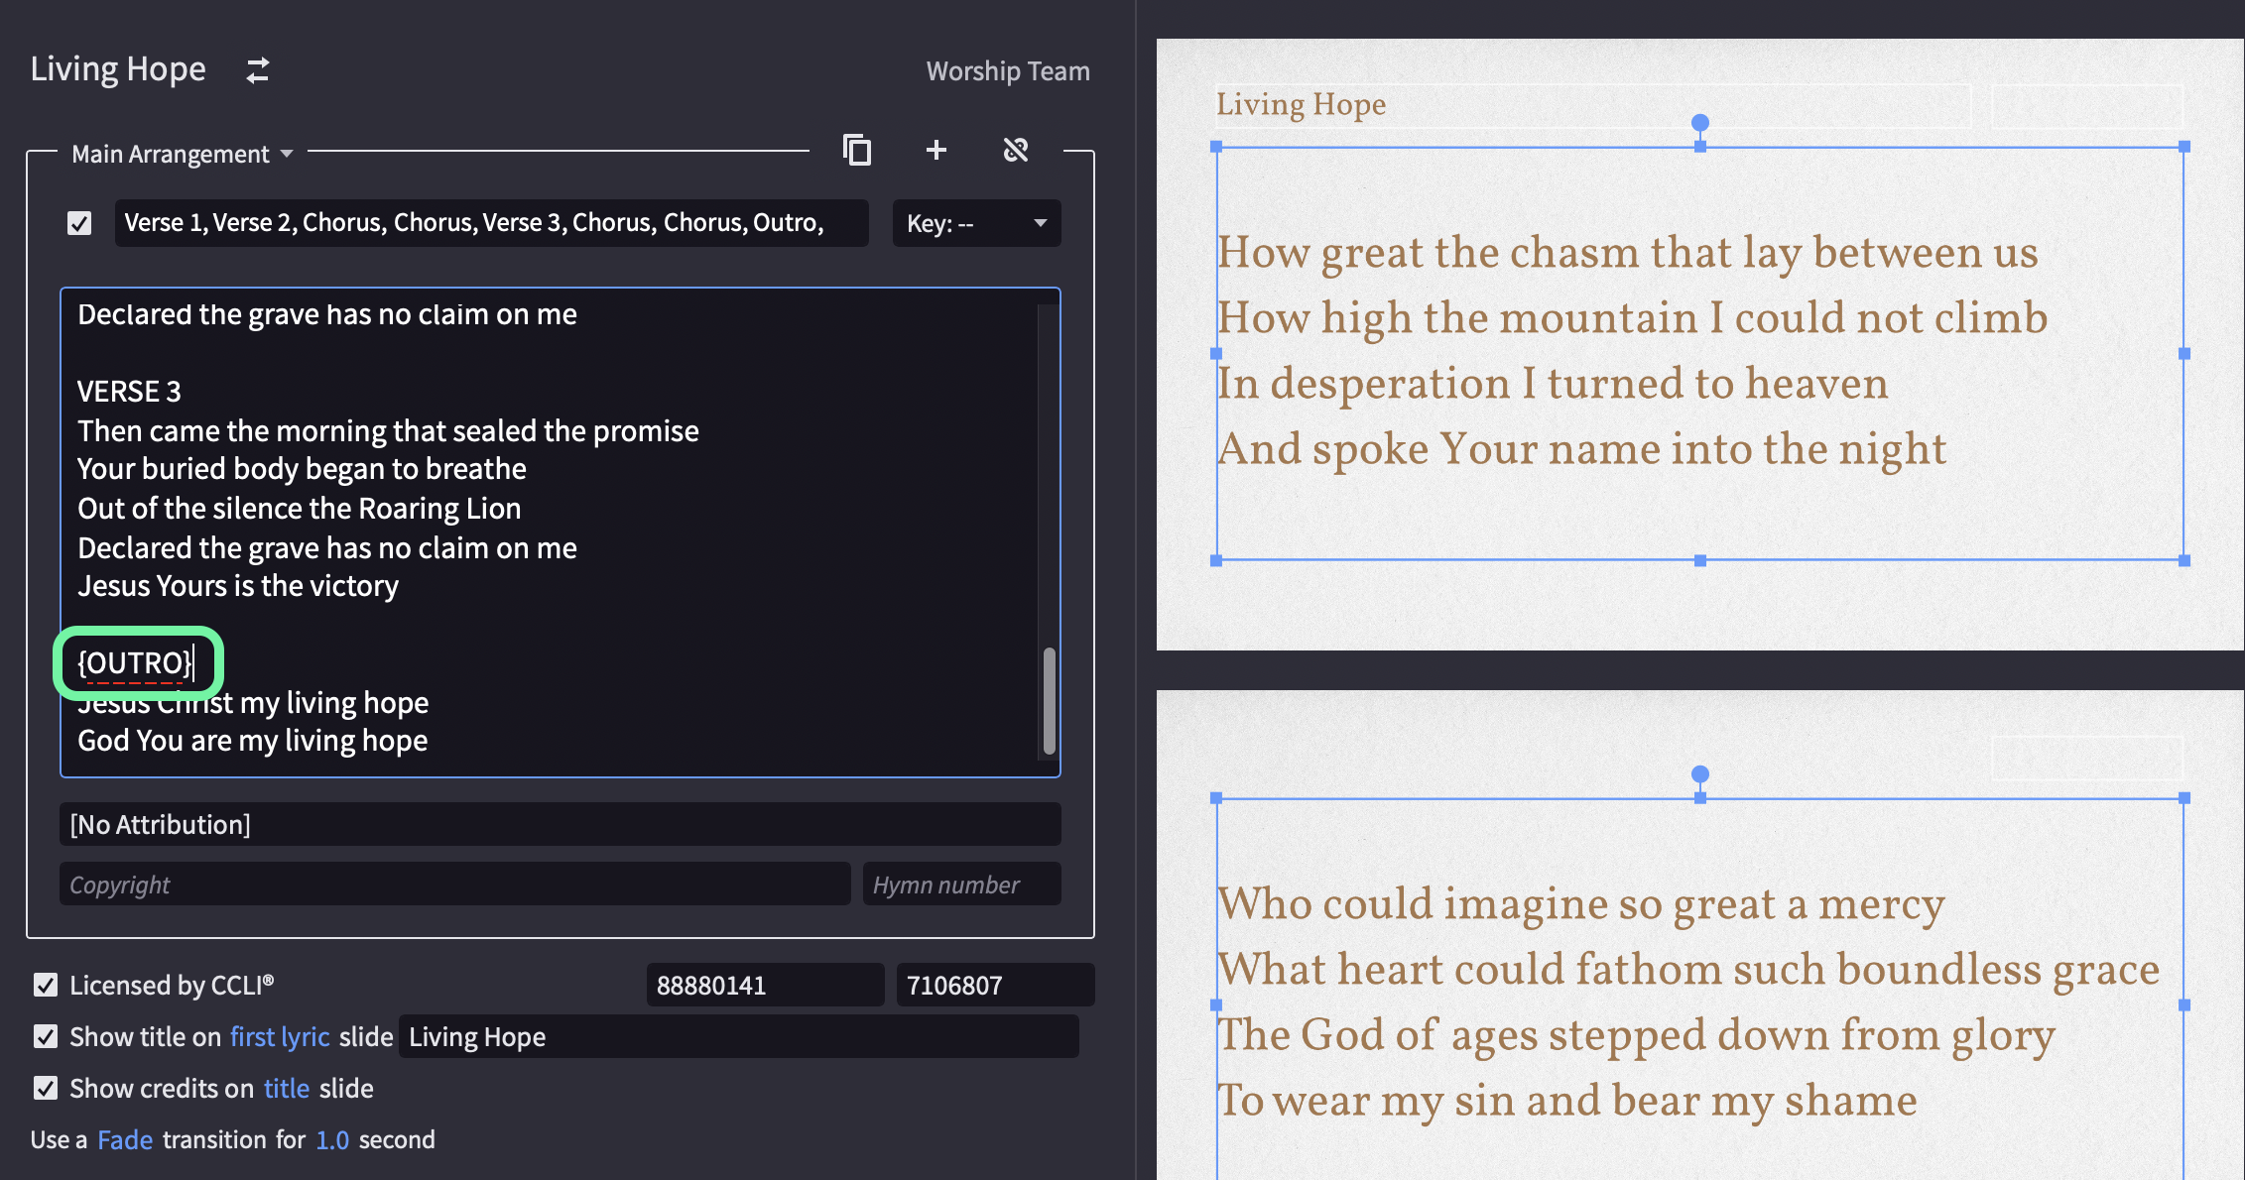Click slide line 'And spoke Your name into the night'

1581,448
